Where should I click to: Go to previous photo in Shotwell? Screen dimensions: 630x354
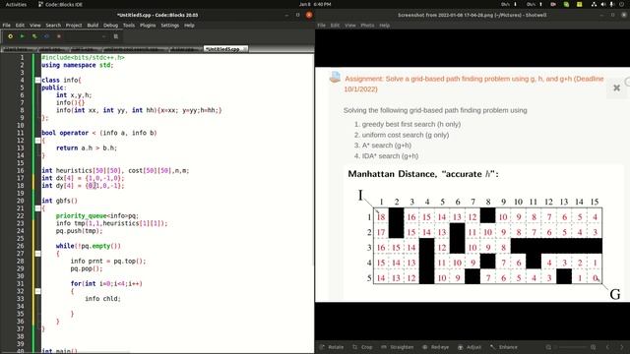pos(607,347)
